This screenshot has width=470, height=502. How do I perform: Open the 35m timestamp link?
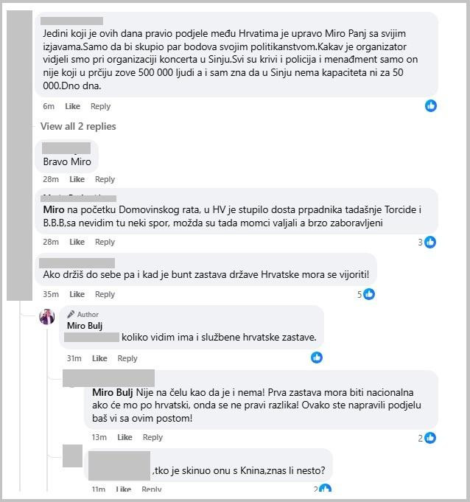(51, 294)
